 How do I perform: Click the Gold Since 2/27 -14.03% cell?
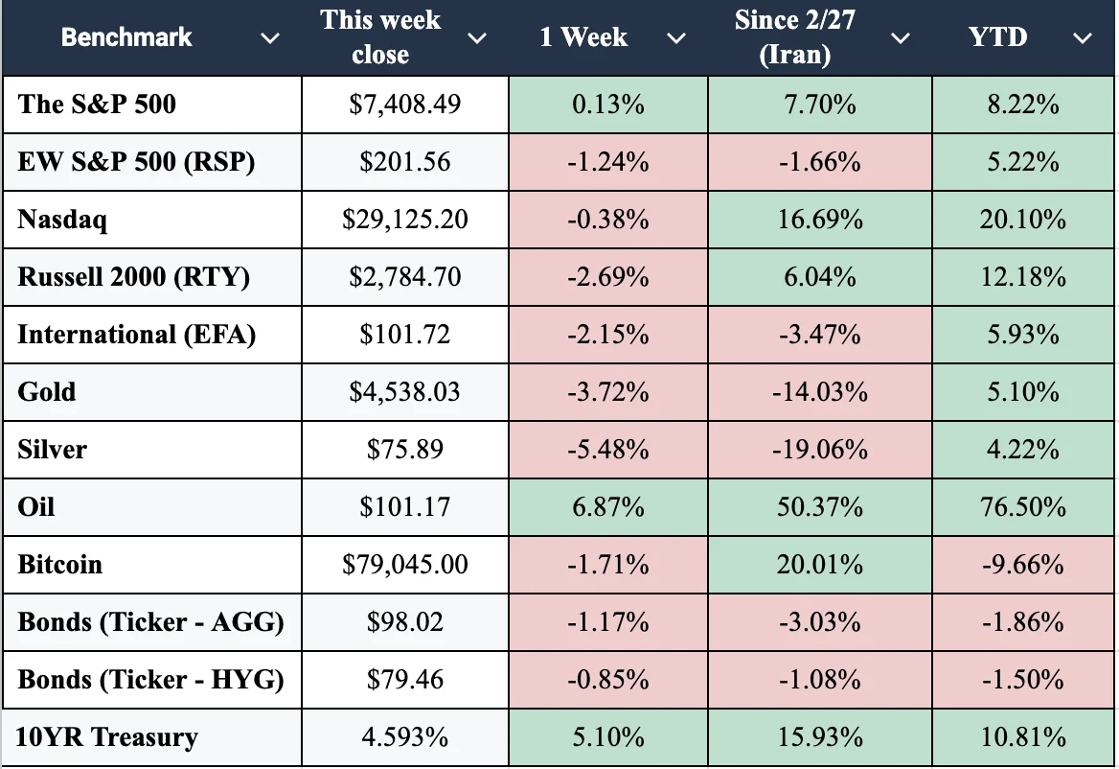(x=819, y=392)
